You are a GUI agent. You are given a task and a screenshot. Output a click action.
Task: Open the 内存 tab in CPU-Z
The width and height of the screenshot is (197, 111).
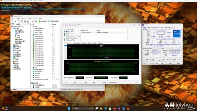(153, 28)
